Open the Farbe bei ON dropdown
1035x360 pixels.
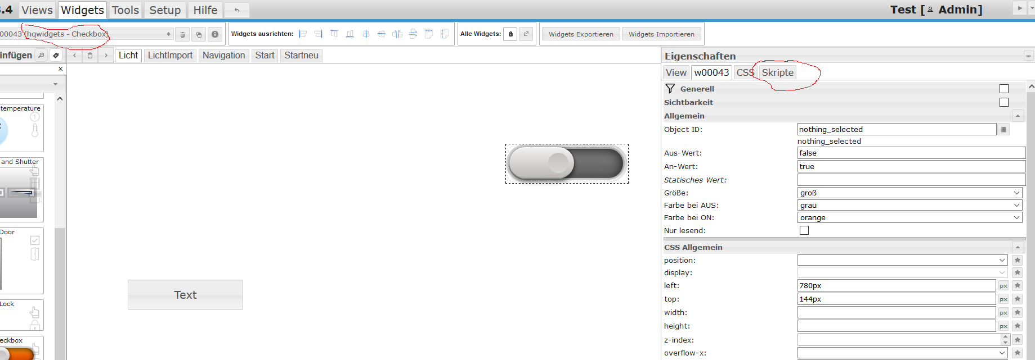click(x=910, y=217)
